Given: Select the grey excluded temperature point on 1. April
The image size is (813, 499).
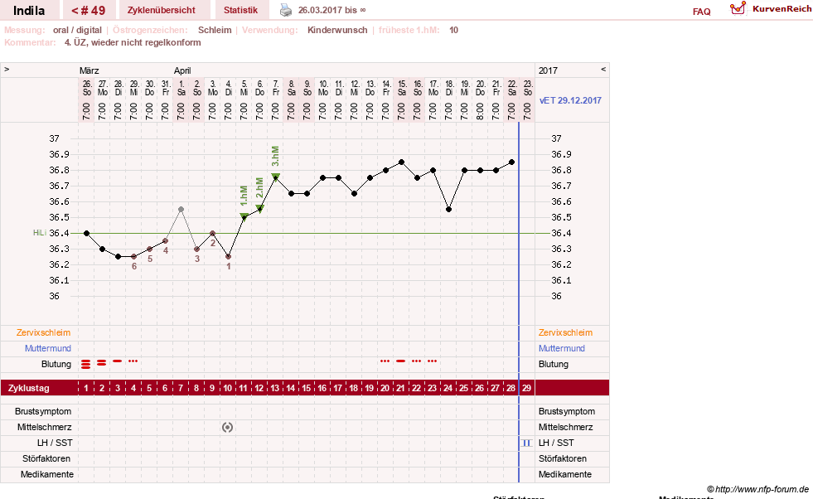Looking at the screenshot, I should pos(181,210).
